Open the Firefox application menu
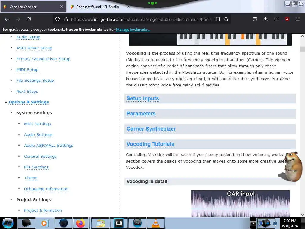The image size is (305, 229). 298,19
